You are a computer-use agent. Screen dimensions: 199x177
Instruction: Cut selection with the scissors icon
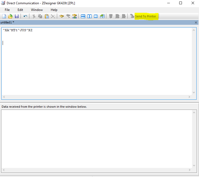[x=34, y=16]
